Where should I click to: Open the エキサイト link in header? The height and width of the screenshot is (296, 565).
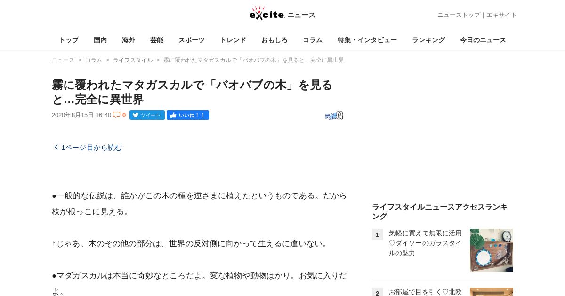pyautogui.click(x=501, y=15)
